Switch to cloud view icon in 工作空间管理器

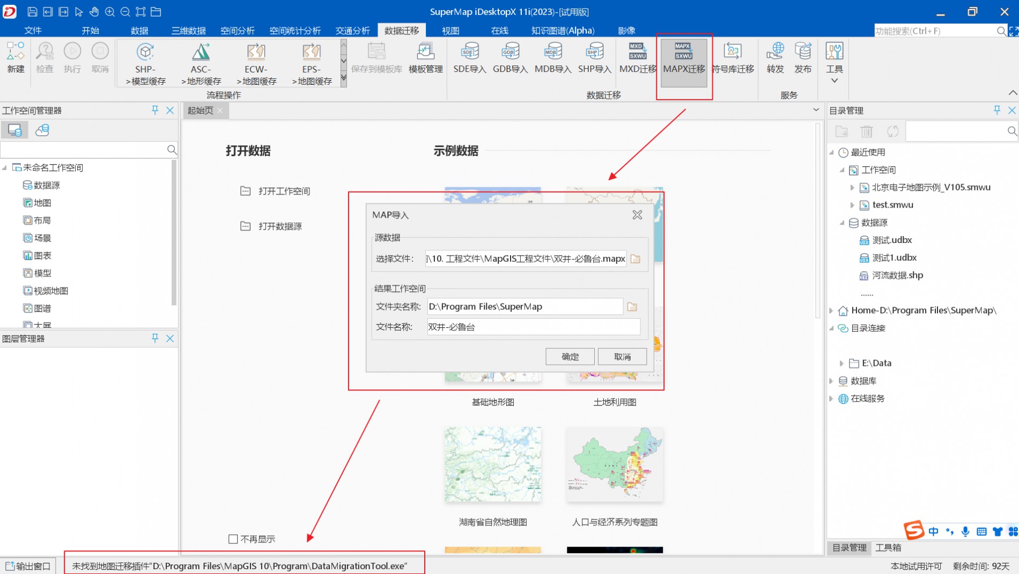pyautogui.click(x=42, y=130)
